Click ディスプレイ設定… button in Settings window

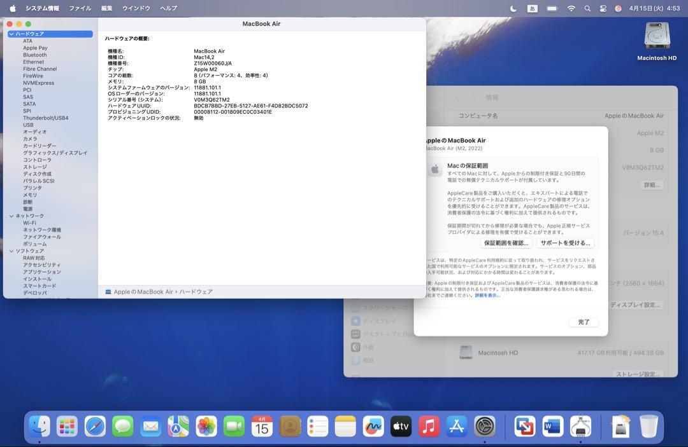pyautogui.click(x=635, y=305)
